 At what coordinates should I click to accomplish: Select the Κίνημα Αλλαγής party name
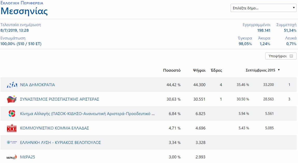88,114
